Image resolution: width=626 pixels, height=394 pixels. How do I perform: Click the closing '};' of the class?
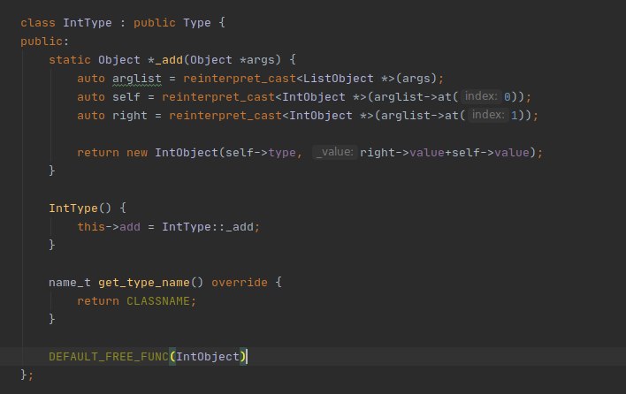click(27, 375)
